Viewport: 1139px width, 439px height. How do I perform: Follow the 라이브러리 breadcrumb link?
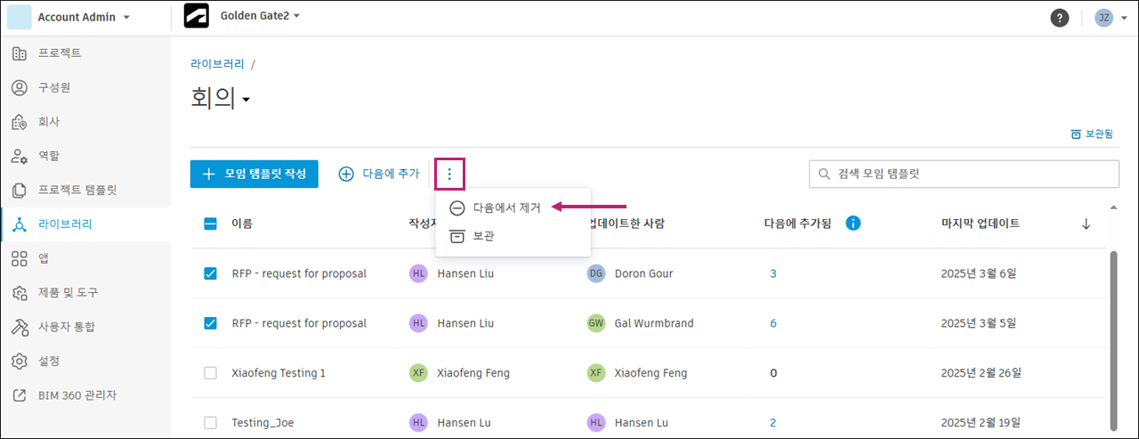(x=217, y=64)
